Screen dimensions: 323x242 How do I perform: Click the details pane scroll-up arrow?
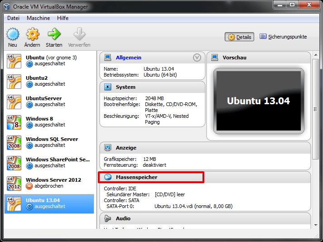click(x=316, y=55)
